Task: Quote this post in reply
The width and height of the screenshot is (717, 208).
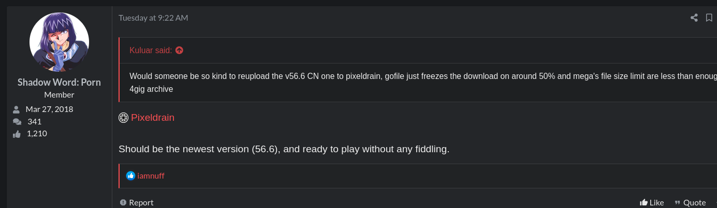Action: [690, 202]
